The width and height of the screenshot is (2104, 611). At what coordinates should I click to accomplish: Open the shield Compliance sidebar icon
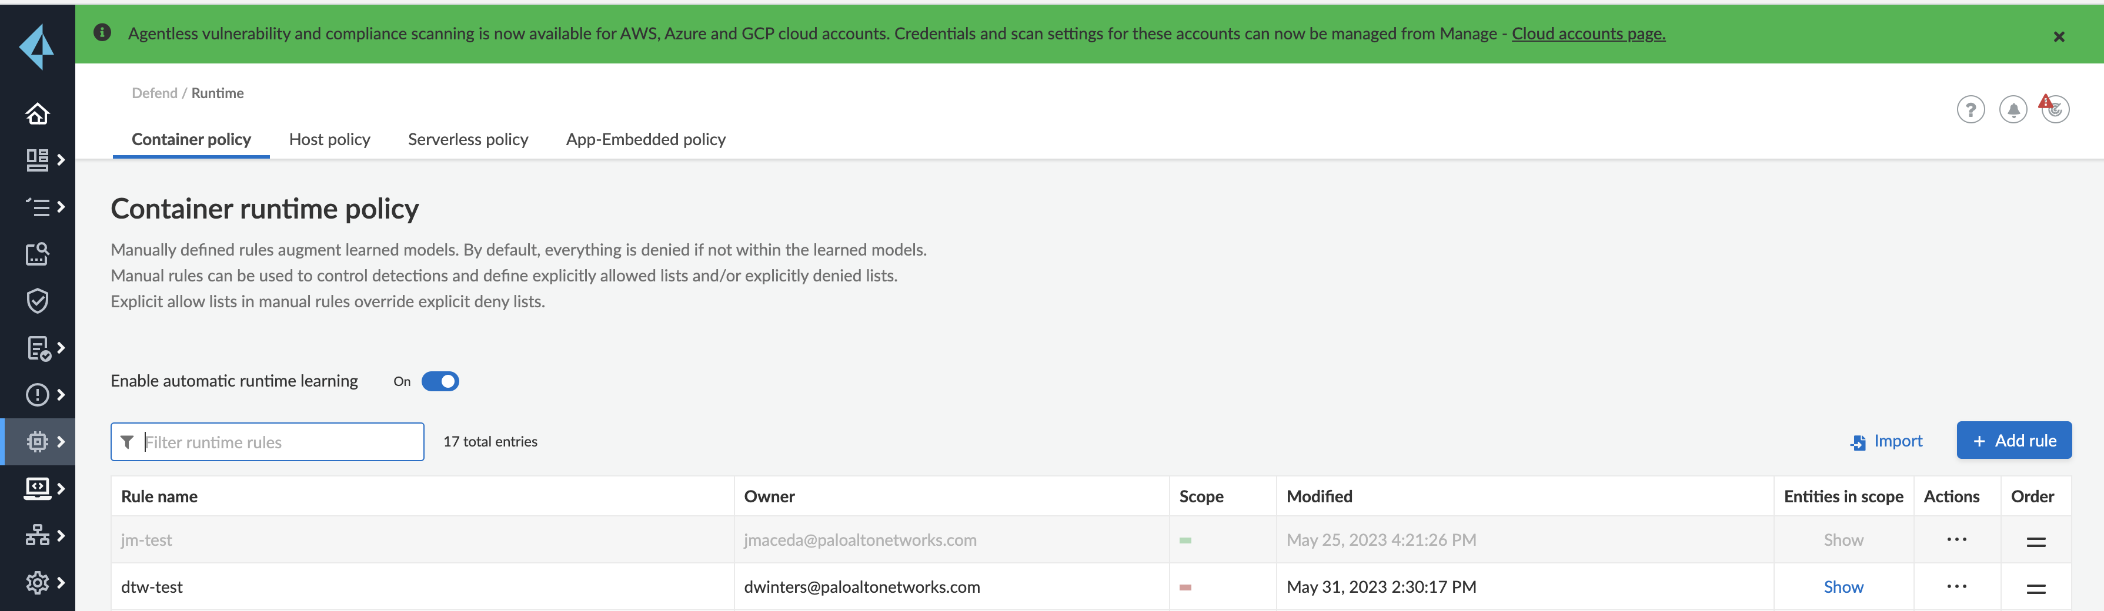tap(37, 301)
